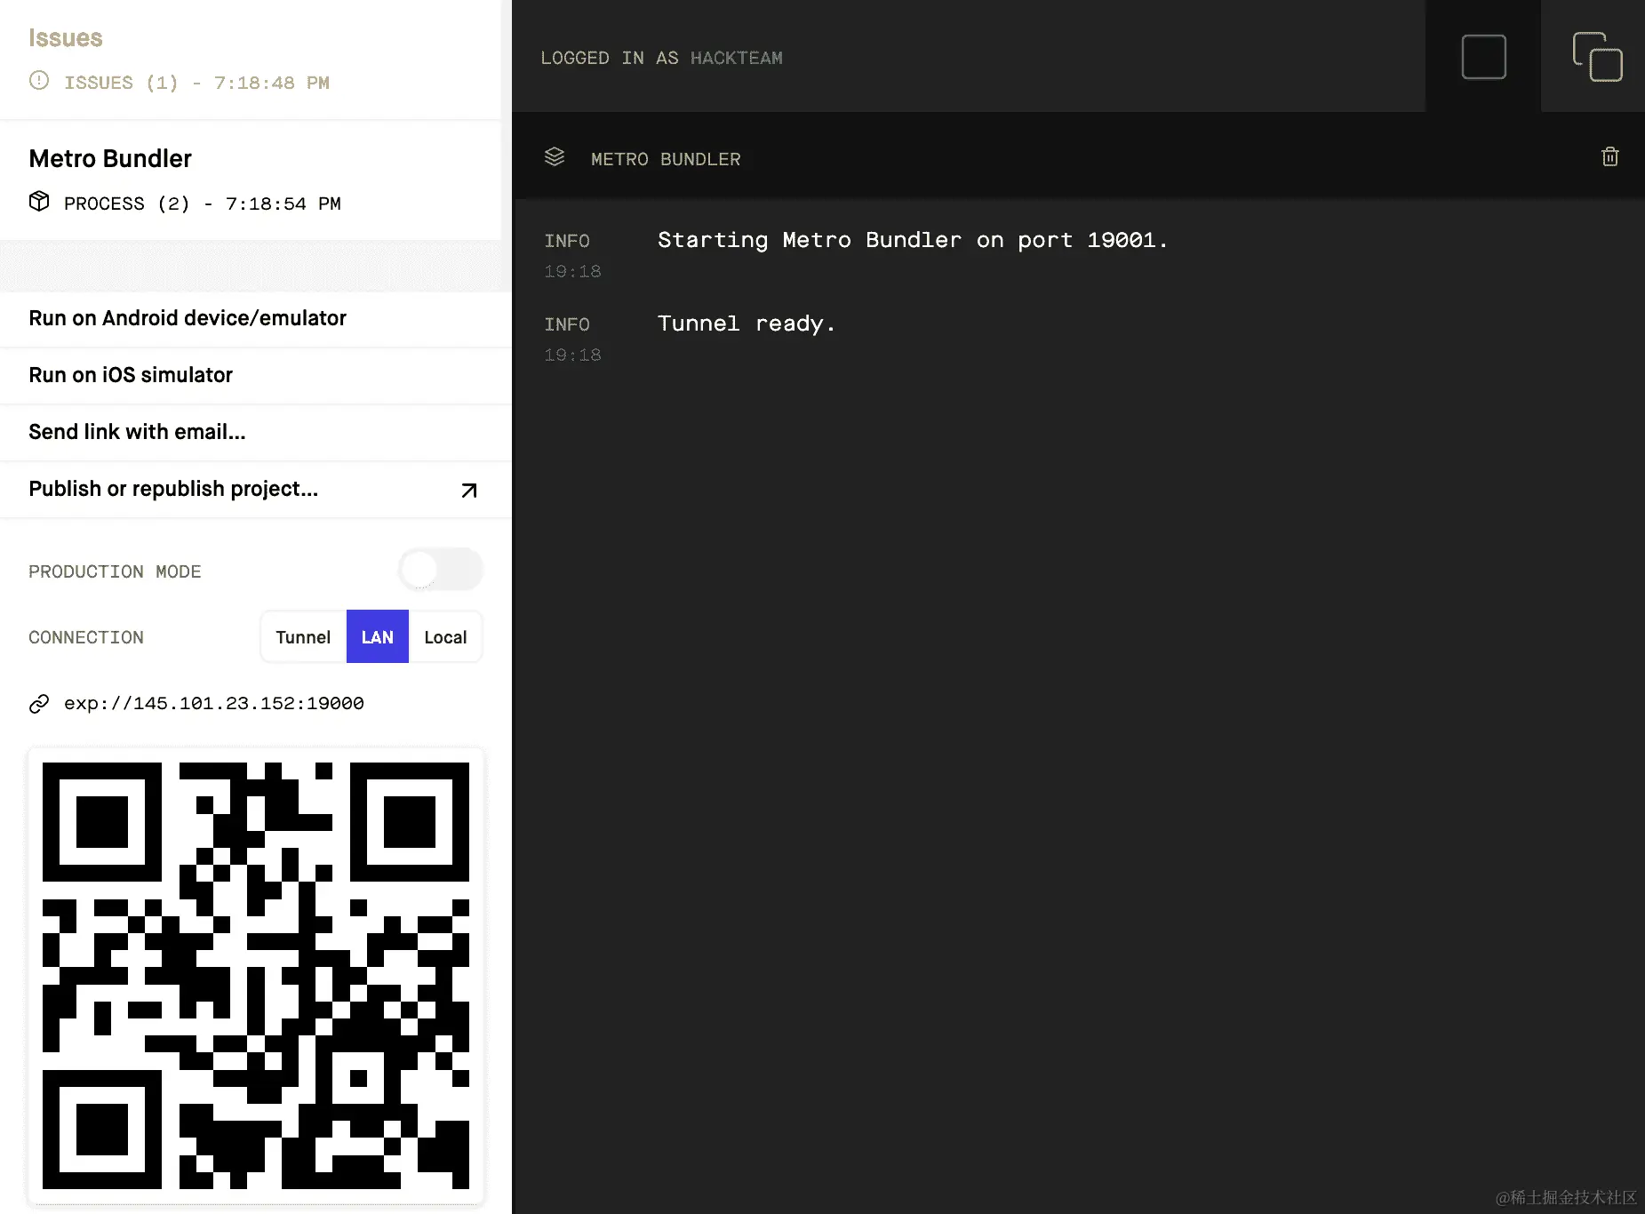Toggle the Production Mode switch
This screenshot has width=1645, height=1214.
441,570
